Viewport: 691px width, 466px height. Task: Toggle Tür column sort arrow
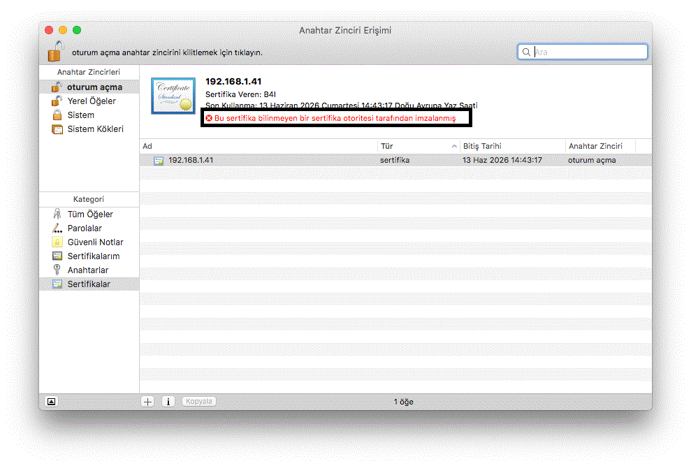pyautogui.click(x=454, y=146)
